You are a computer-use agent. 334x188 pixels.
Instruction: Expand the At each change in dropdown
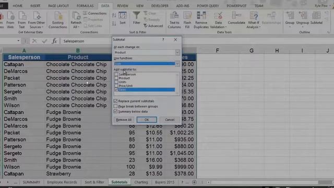coord(177,52)
